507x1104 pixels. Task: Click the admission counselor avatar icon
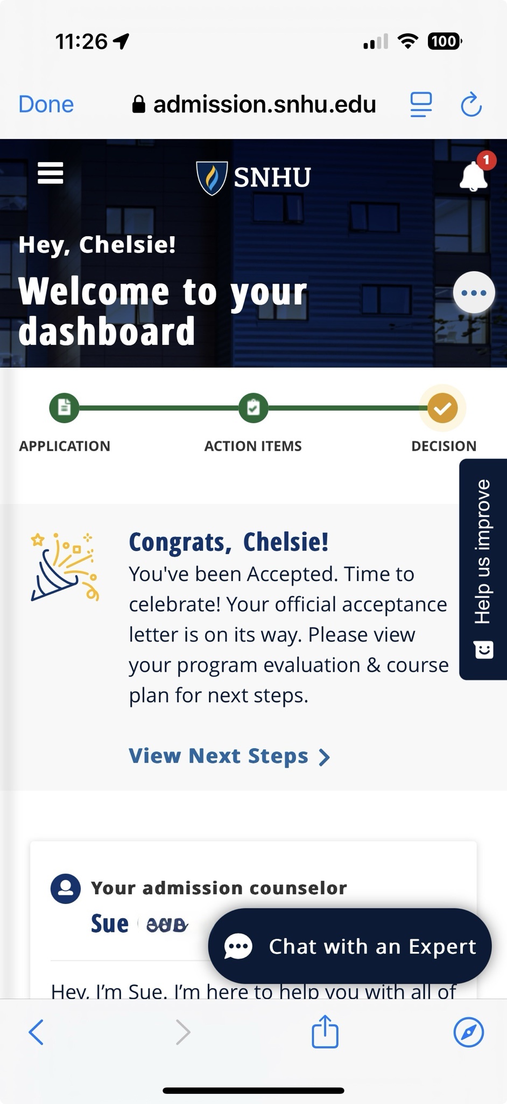point(66,888)
